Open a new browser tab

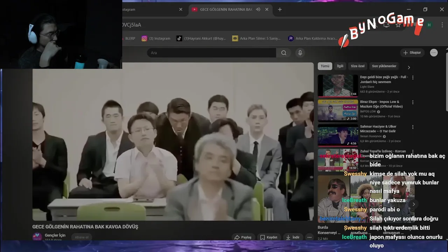click(280, 9)
